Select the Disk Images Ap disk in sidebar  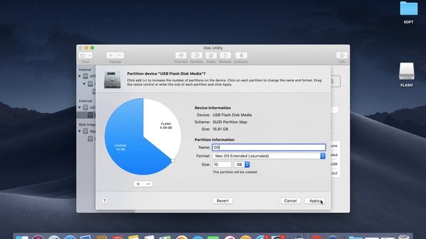tap(90, 131)
